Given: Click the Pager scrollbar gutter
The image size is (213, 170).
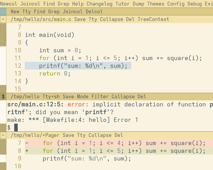Looking at the screenshot, I should [3, 154].
